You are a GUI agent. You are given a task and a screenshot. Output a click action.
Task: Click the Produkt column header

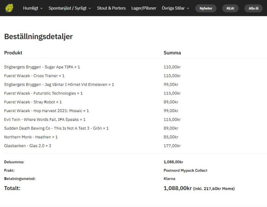(x=13, y=53)
